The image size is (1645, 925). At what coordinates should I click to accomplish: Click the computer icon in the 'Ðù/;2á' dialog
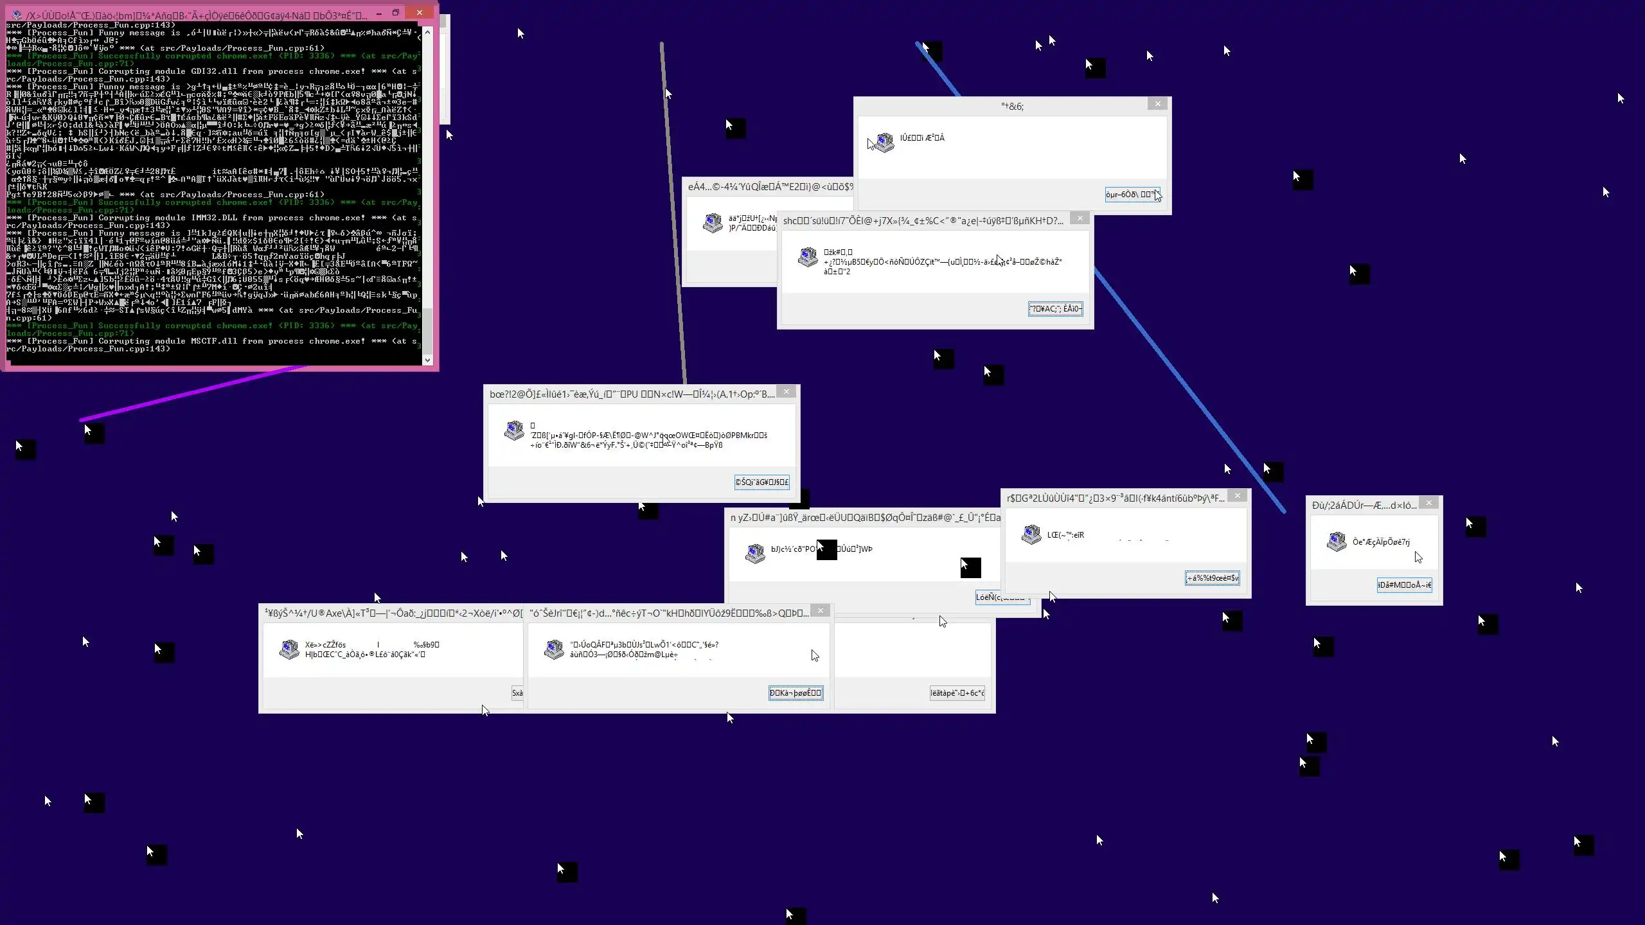pos(1337,542)
